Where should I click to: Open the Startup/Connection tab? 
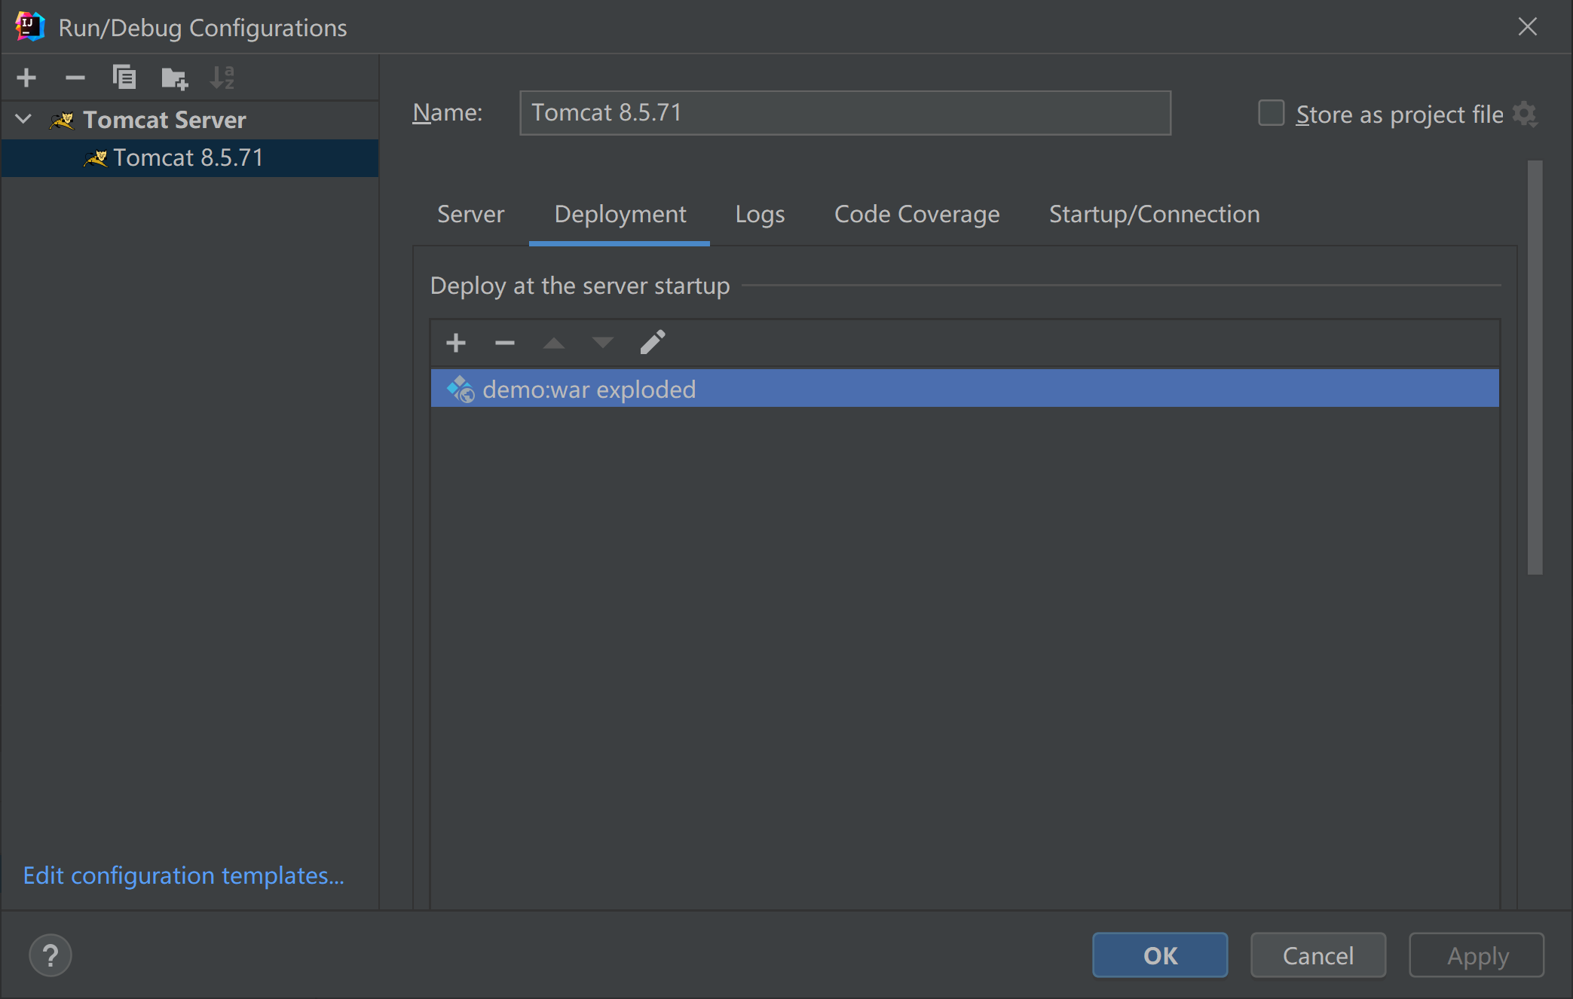[1154, 214]
